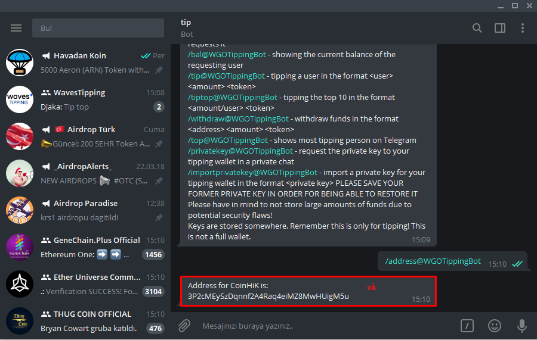
Task: Click /tip@WGOTippingBot command link
Action: point(226,76)
